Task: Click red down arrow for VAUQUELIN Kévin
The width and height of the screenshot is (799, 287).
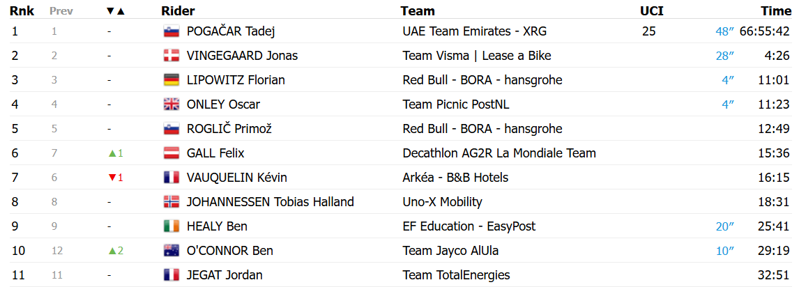Action: (111, 178)
